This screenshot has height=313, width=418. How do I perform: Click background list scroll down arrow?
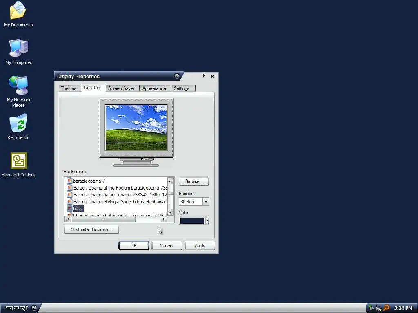171,212
